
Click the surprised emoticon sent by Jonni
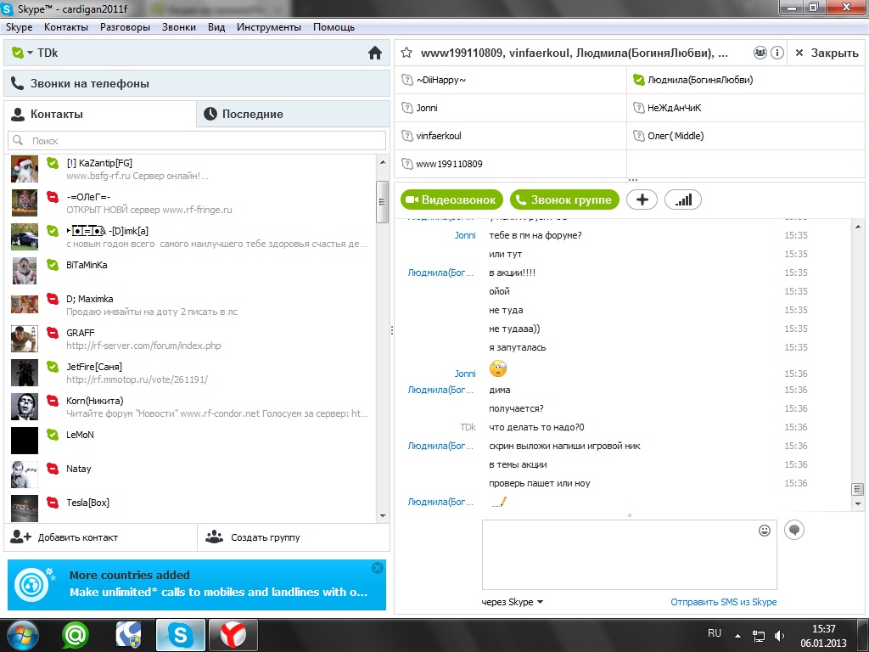click(x=498, y=368)
